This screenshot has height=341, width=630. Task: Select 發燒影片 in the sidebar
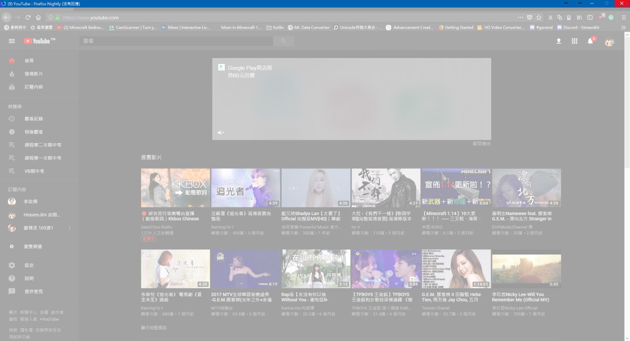33,74
